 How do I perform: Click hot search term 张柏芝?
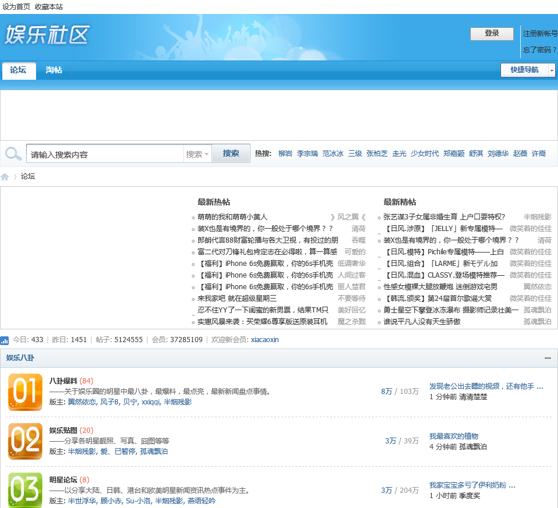click(377, 154)
